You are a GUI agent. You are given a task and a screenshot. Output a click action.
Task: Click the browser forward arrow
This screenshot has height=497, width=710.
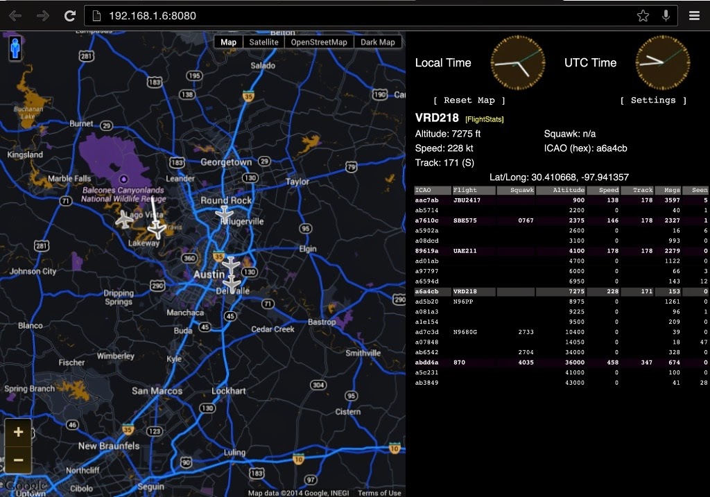43,16
